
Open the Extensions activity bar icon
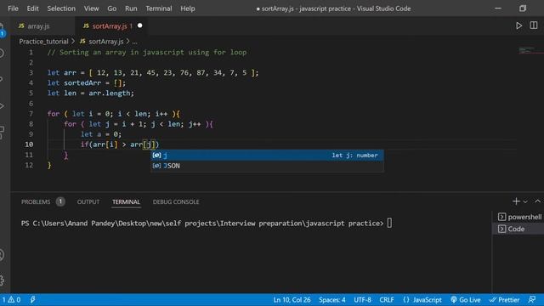2,133
